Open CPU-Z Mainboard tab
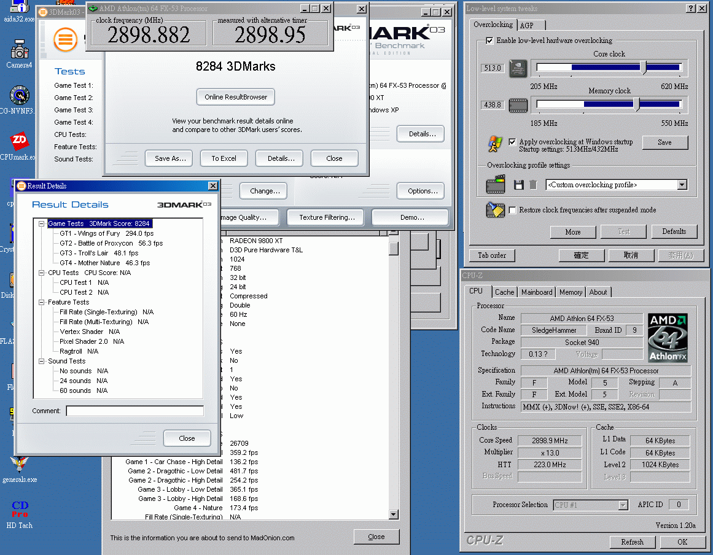This screenshot has height=555, width=713. (x=537, y=292)
